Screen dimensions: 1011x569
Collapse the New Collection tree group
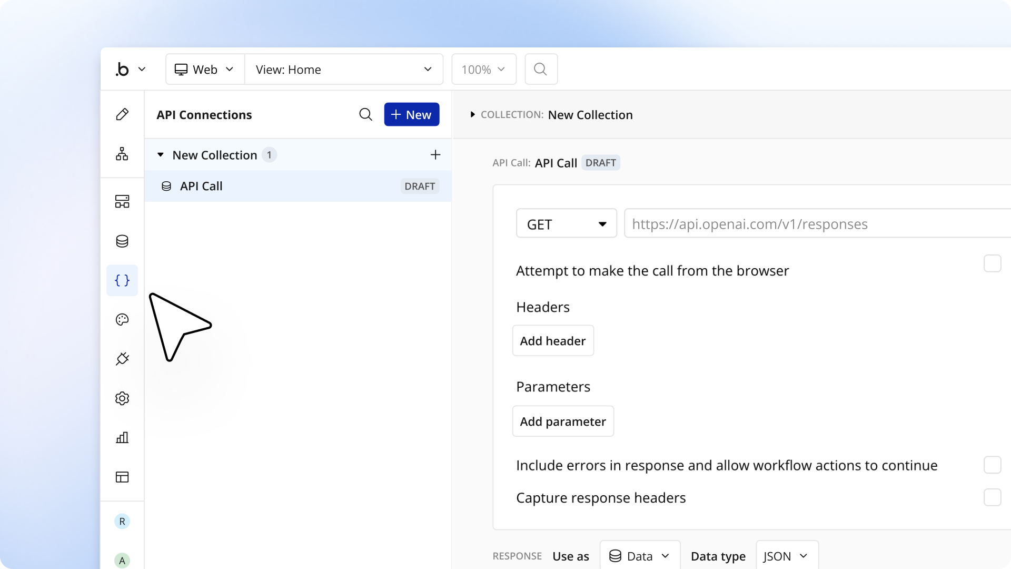161,155
